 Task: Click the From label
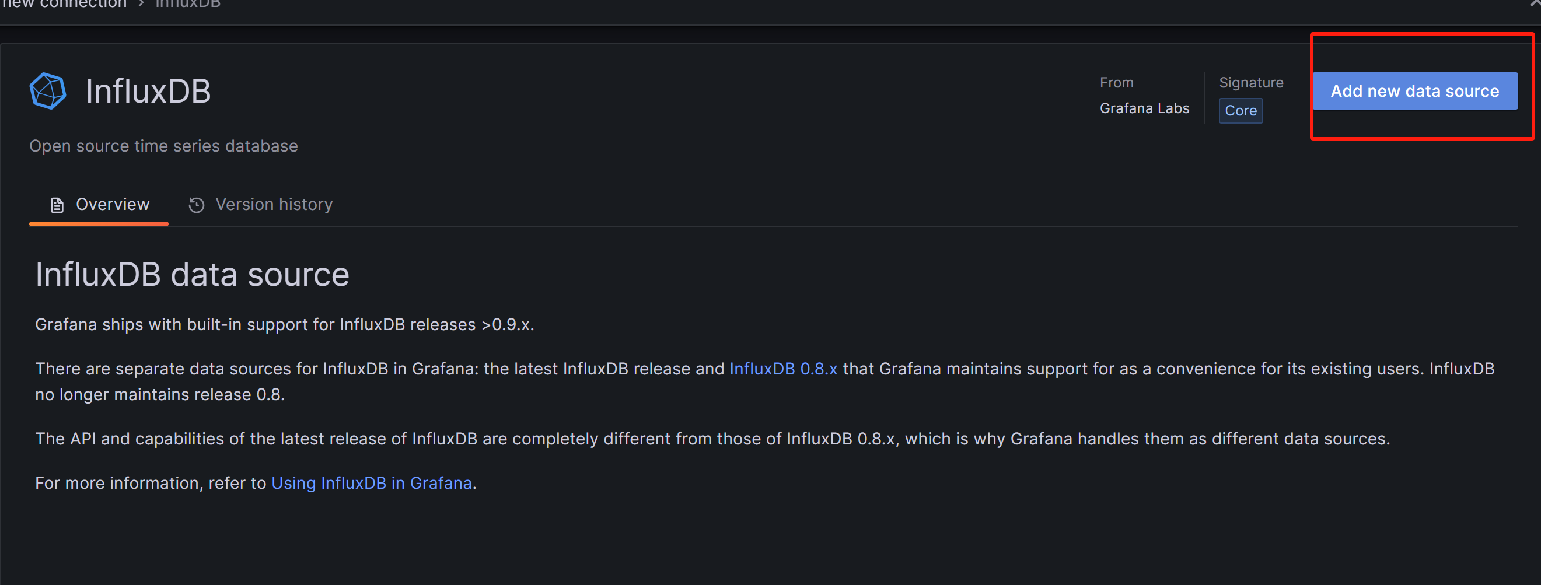point(1116,83)
